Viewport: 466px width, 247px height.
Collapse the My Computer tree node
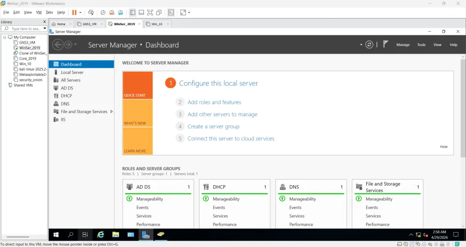pyautogui.click(x=5, y=37)
